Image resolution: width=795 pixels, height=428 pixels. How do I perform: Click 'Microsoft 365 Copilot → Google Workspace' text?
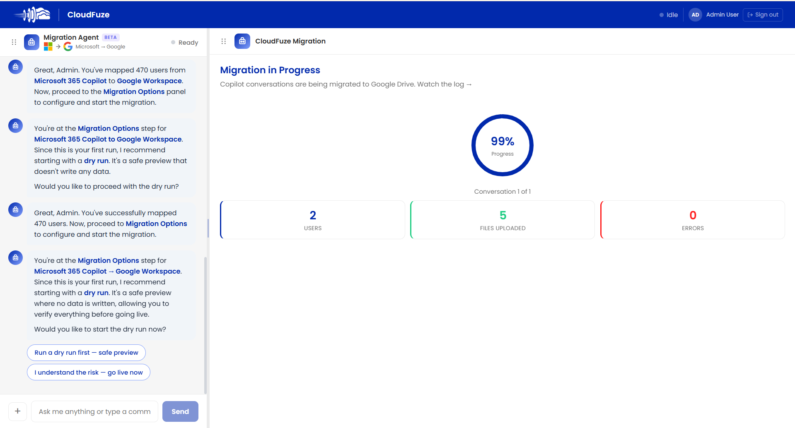[x=107, y=271]
